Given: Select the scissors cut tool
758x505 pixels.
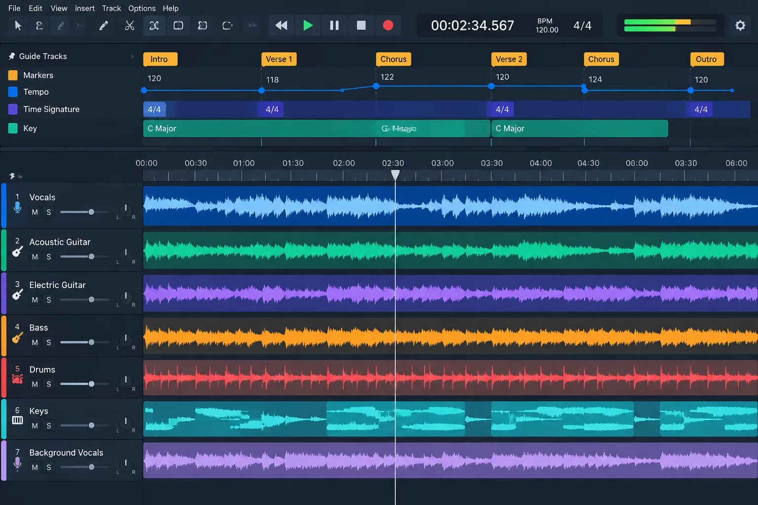Looking at the screenshot, I should point(130,25).
